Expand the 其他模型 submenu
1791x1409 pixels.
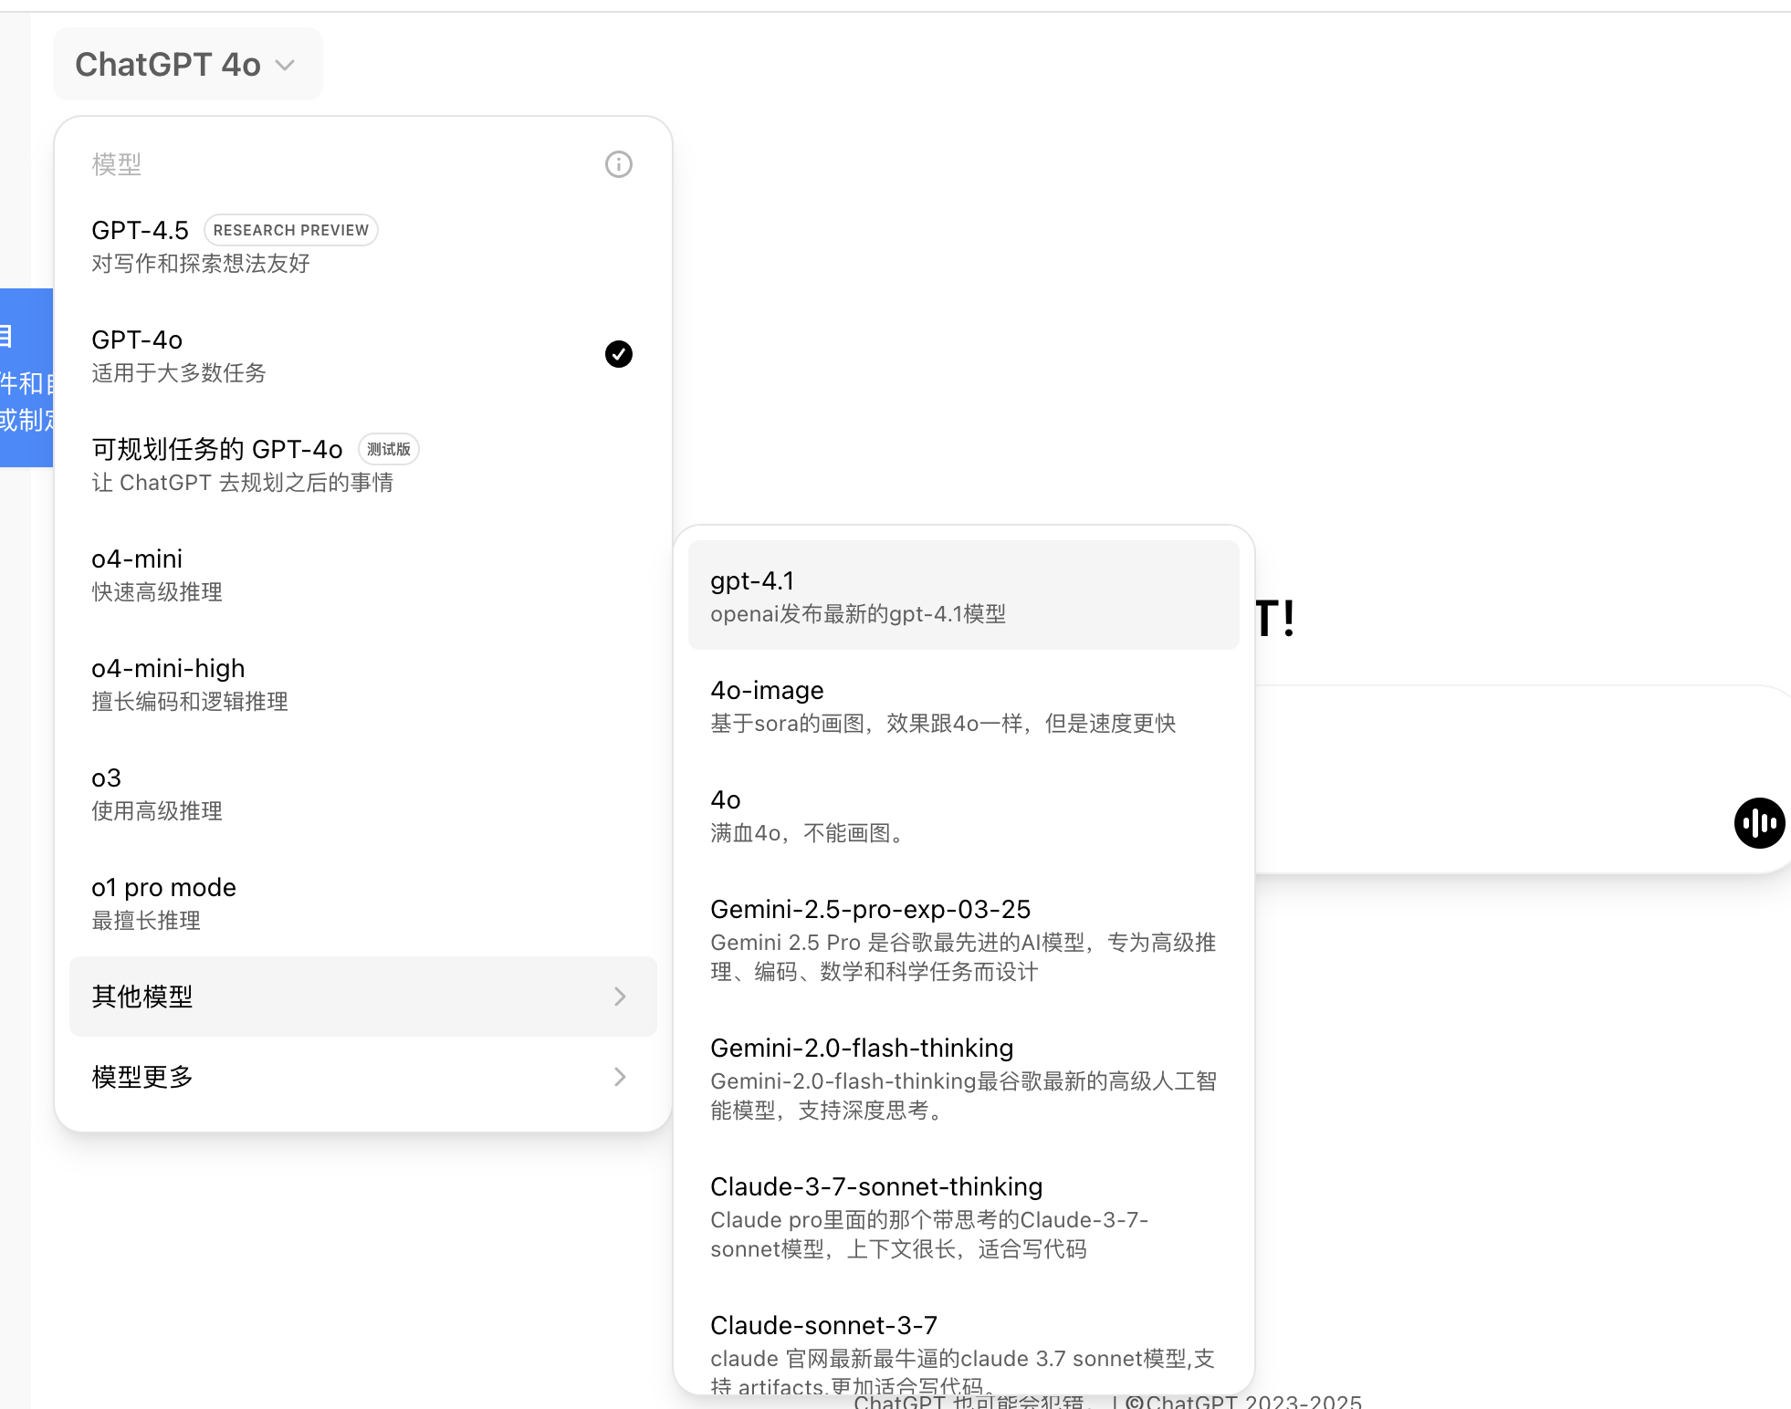(363, 997)
